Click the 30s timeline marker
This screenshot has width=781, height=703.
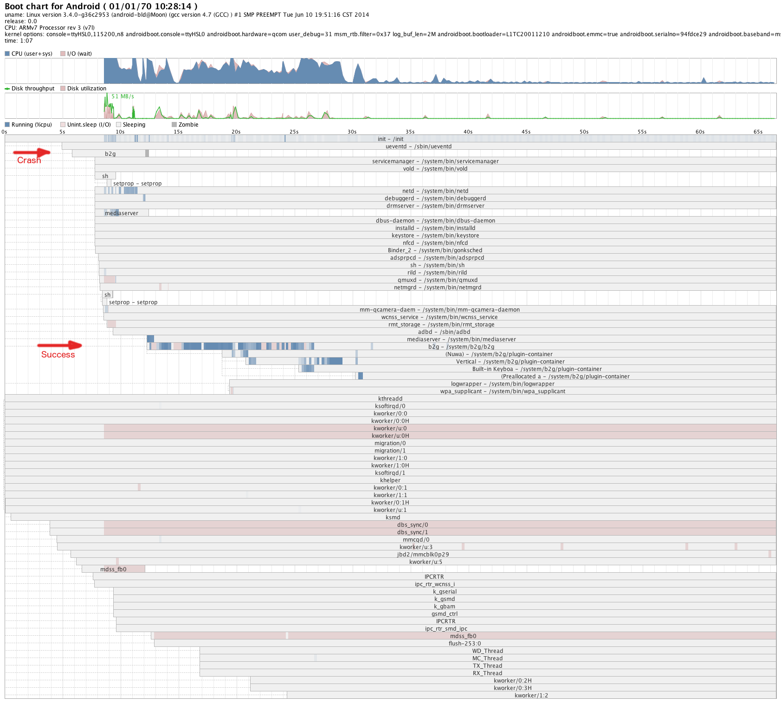[352, 132]
